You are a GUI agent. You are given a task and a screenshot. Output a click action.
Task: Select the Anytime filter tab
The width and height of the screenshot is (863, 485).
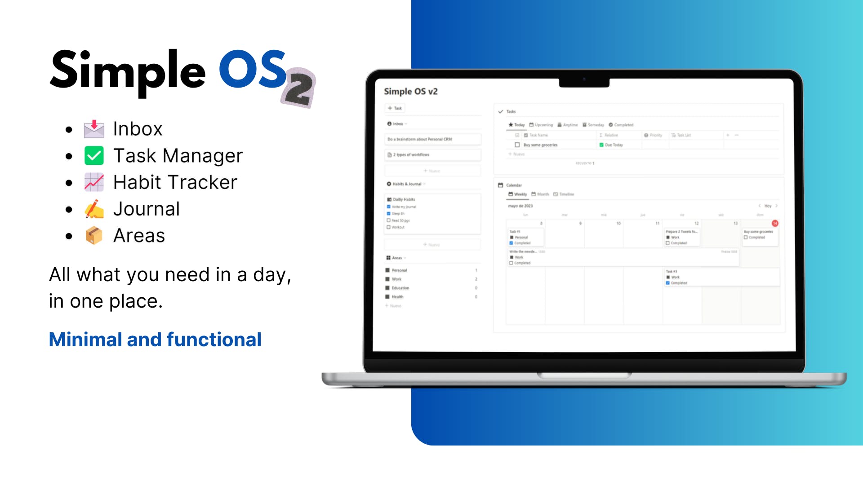coord(569,125)
